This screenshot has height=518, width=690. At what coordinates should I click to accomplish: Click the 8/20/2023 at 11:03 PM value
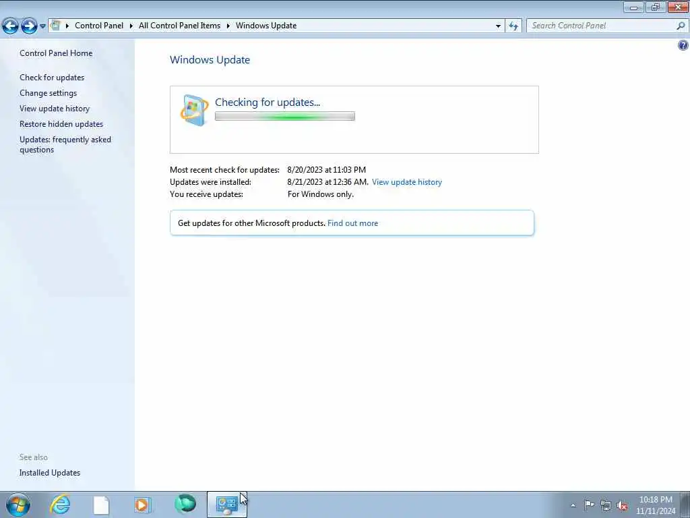pos(327,170)
